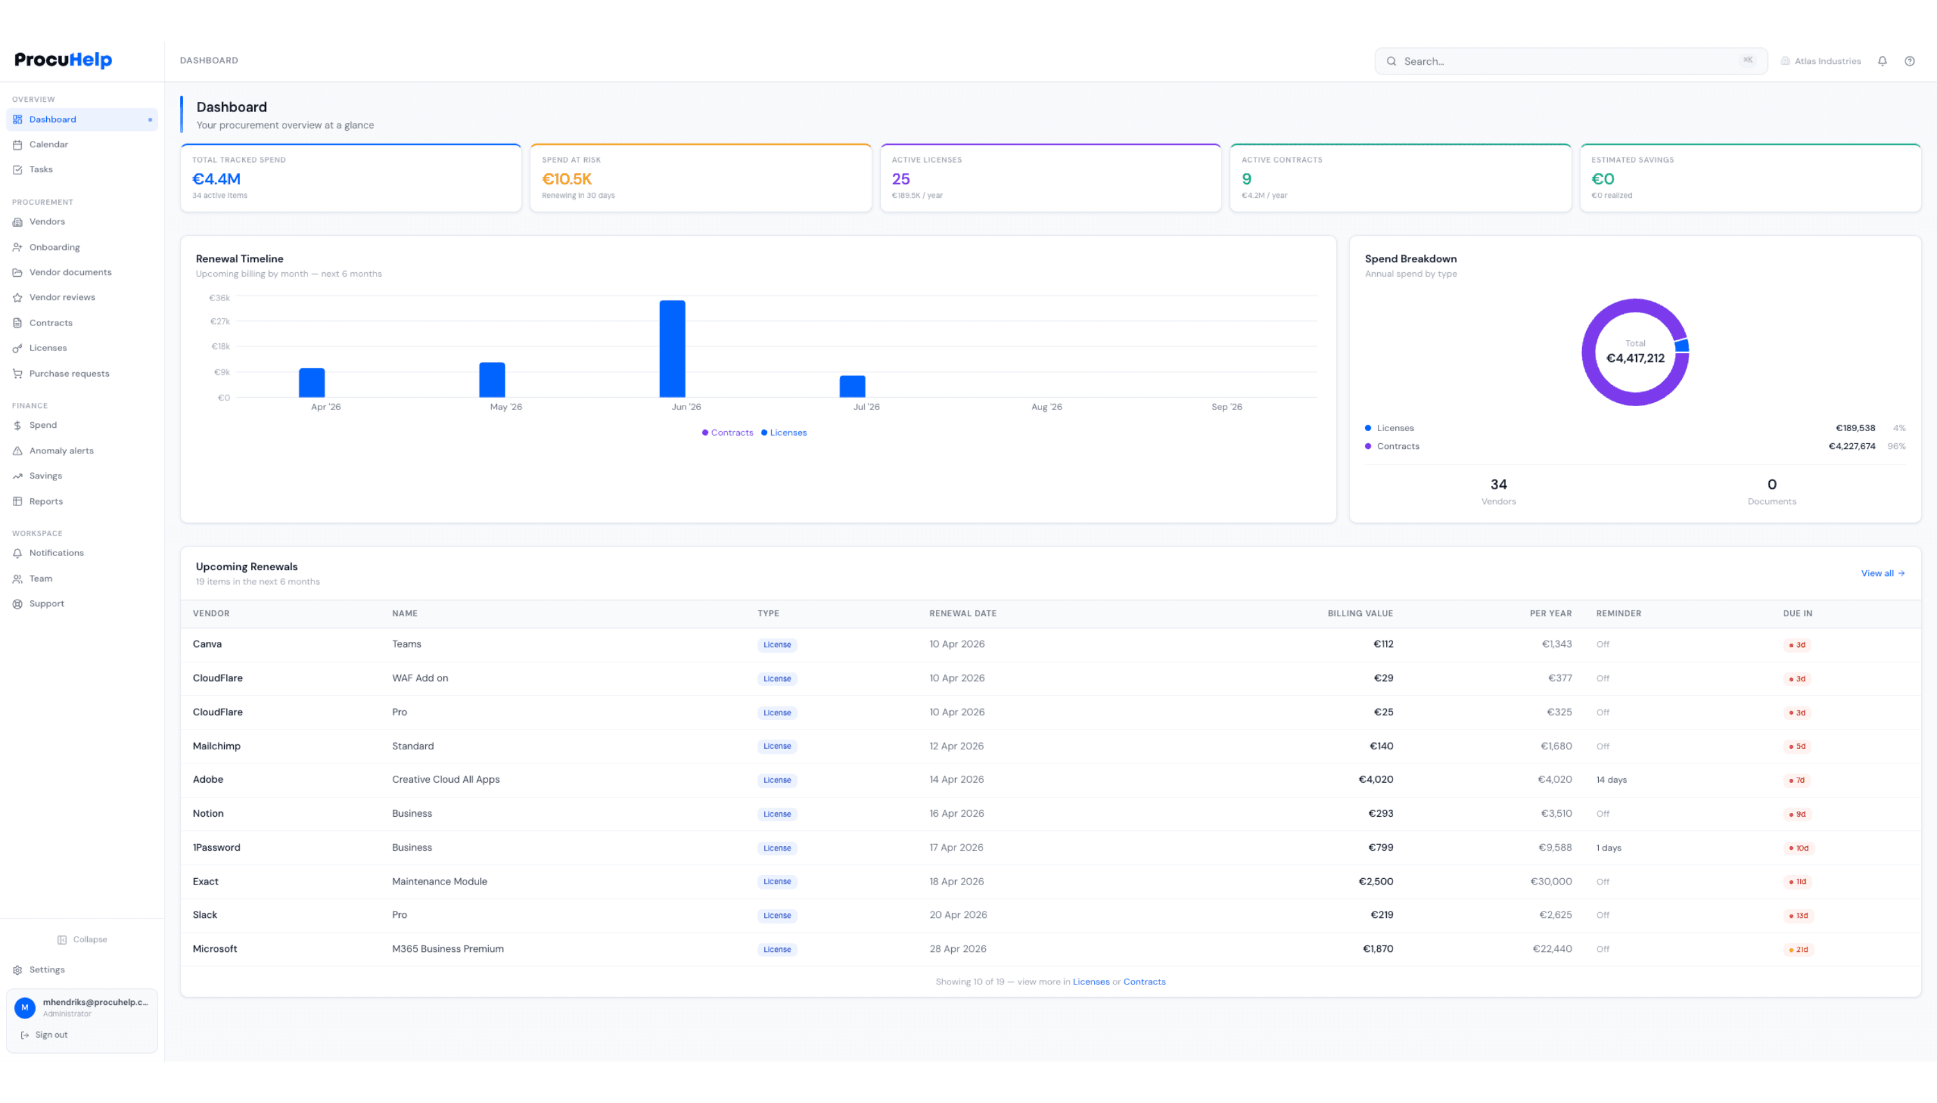Viewport: 1937px width, 1103px height.
Task: Sign out of the account
Action: point(51,1035)
